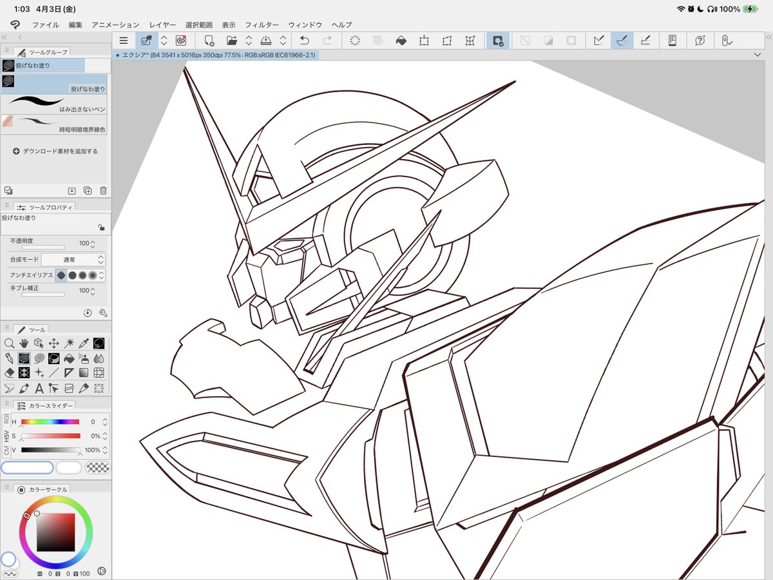Toggle the tool property lock icon
The width and height of the screenshot is (773, 580).
pos(101,227)
